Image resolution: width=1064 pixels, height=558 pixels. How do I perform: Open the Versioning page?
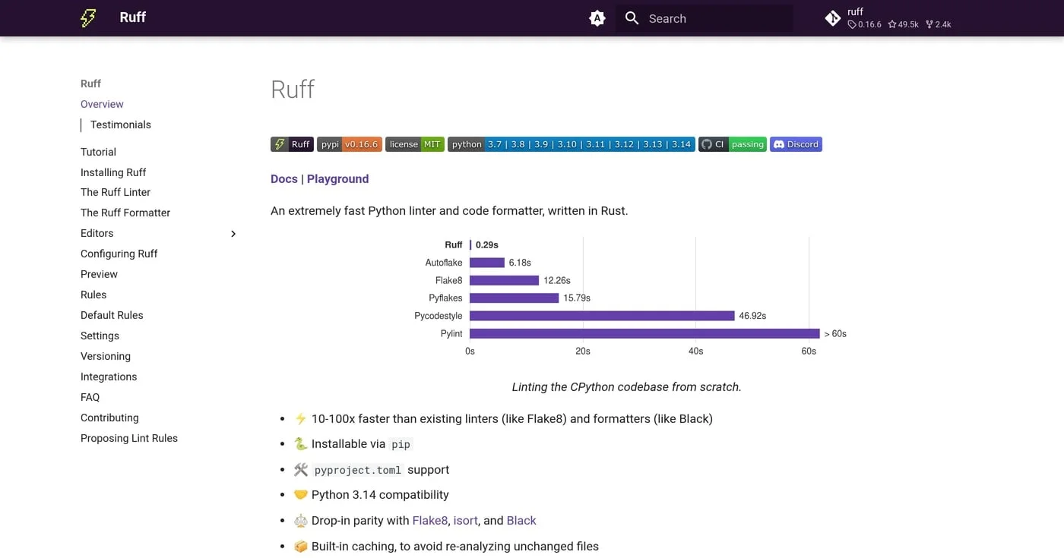coord(106,356)
